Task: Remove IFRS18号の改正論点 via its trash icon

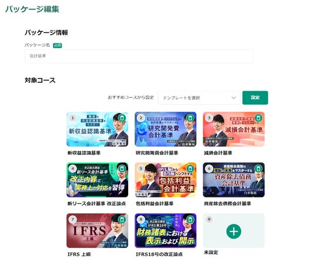Action: [190, 219]
